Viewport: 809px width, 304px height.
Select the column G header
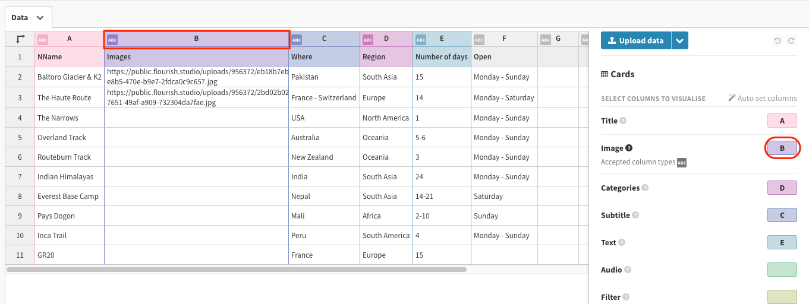558,39
